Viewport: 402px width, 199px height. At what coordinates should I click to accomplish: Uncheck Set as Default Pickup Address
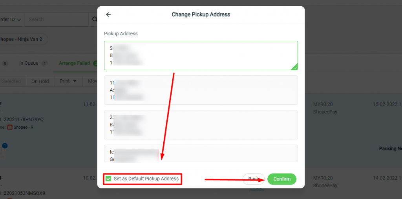click(x=108, y=179)
